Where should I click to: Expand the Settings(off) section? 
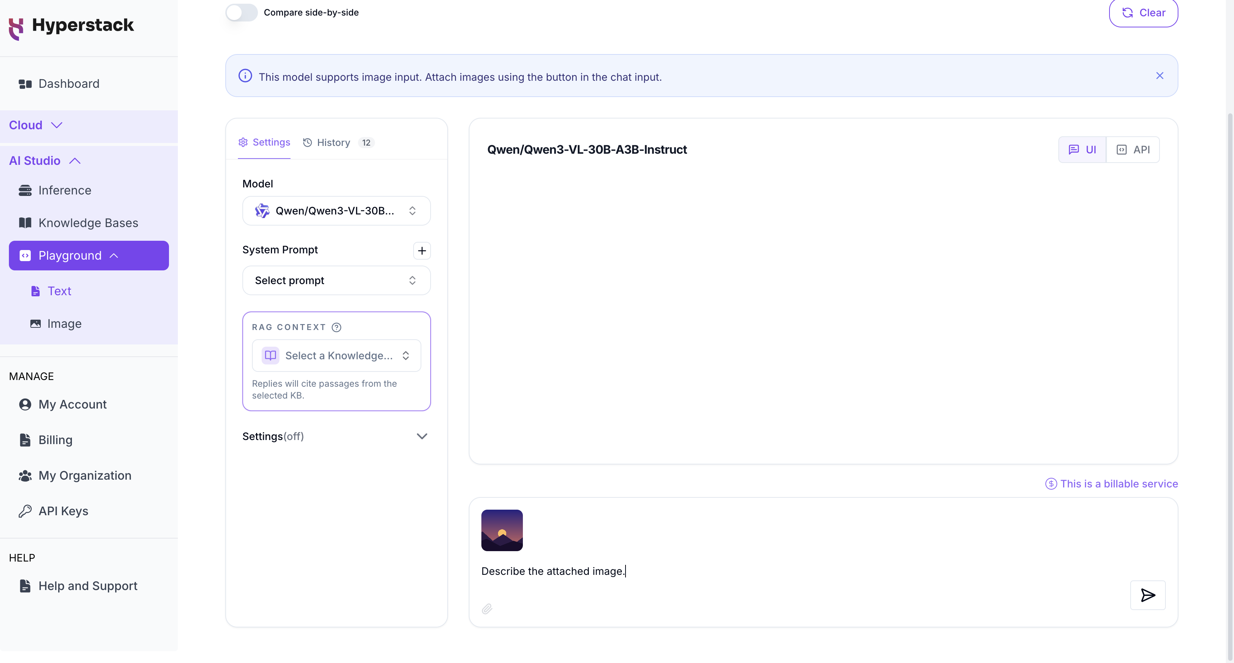(x=336, y=436)
